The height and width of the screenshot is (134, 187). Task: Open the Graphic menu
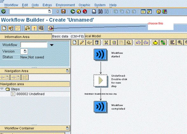point(85,5)
